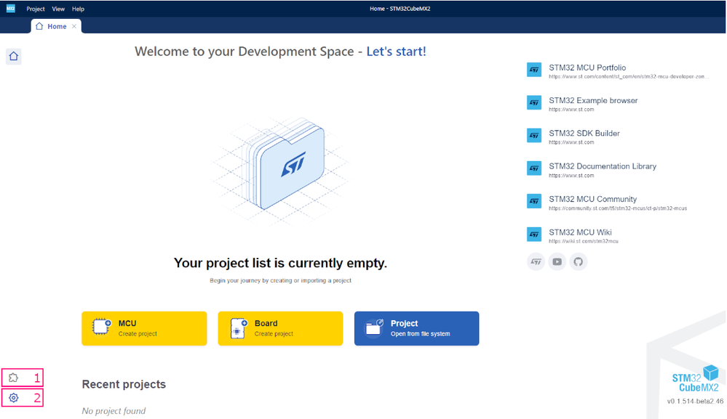Open STM32 Example browser link
The image size is (727, 419).
tap(594, 100)
